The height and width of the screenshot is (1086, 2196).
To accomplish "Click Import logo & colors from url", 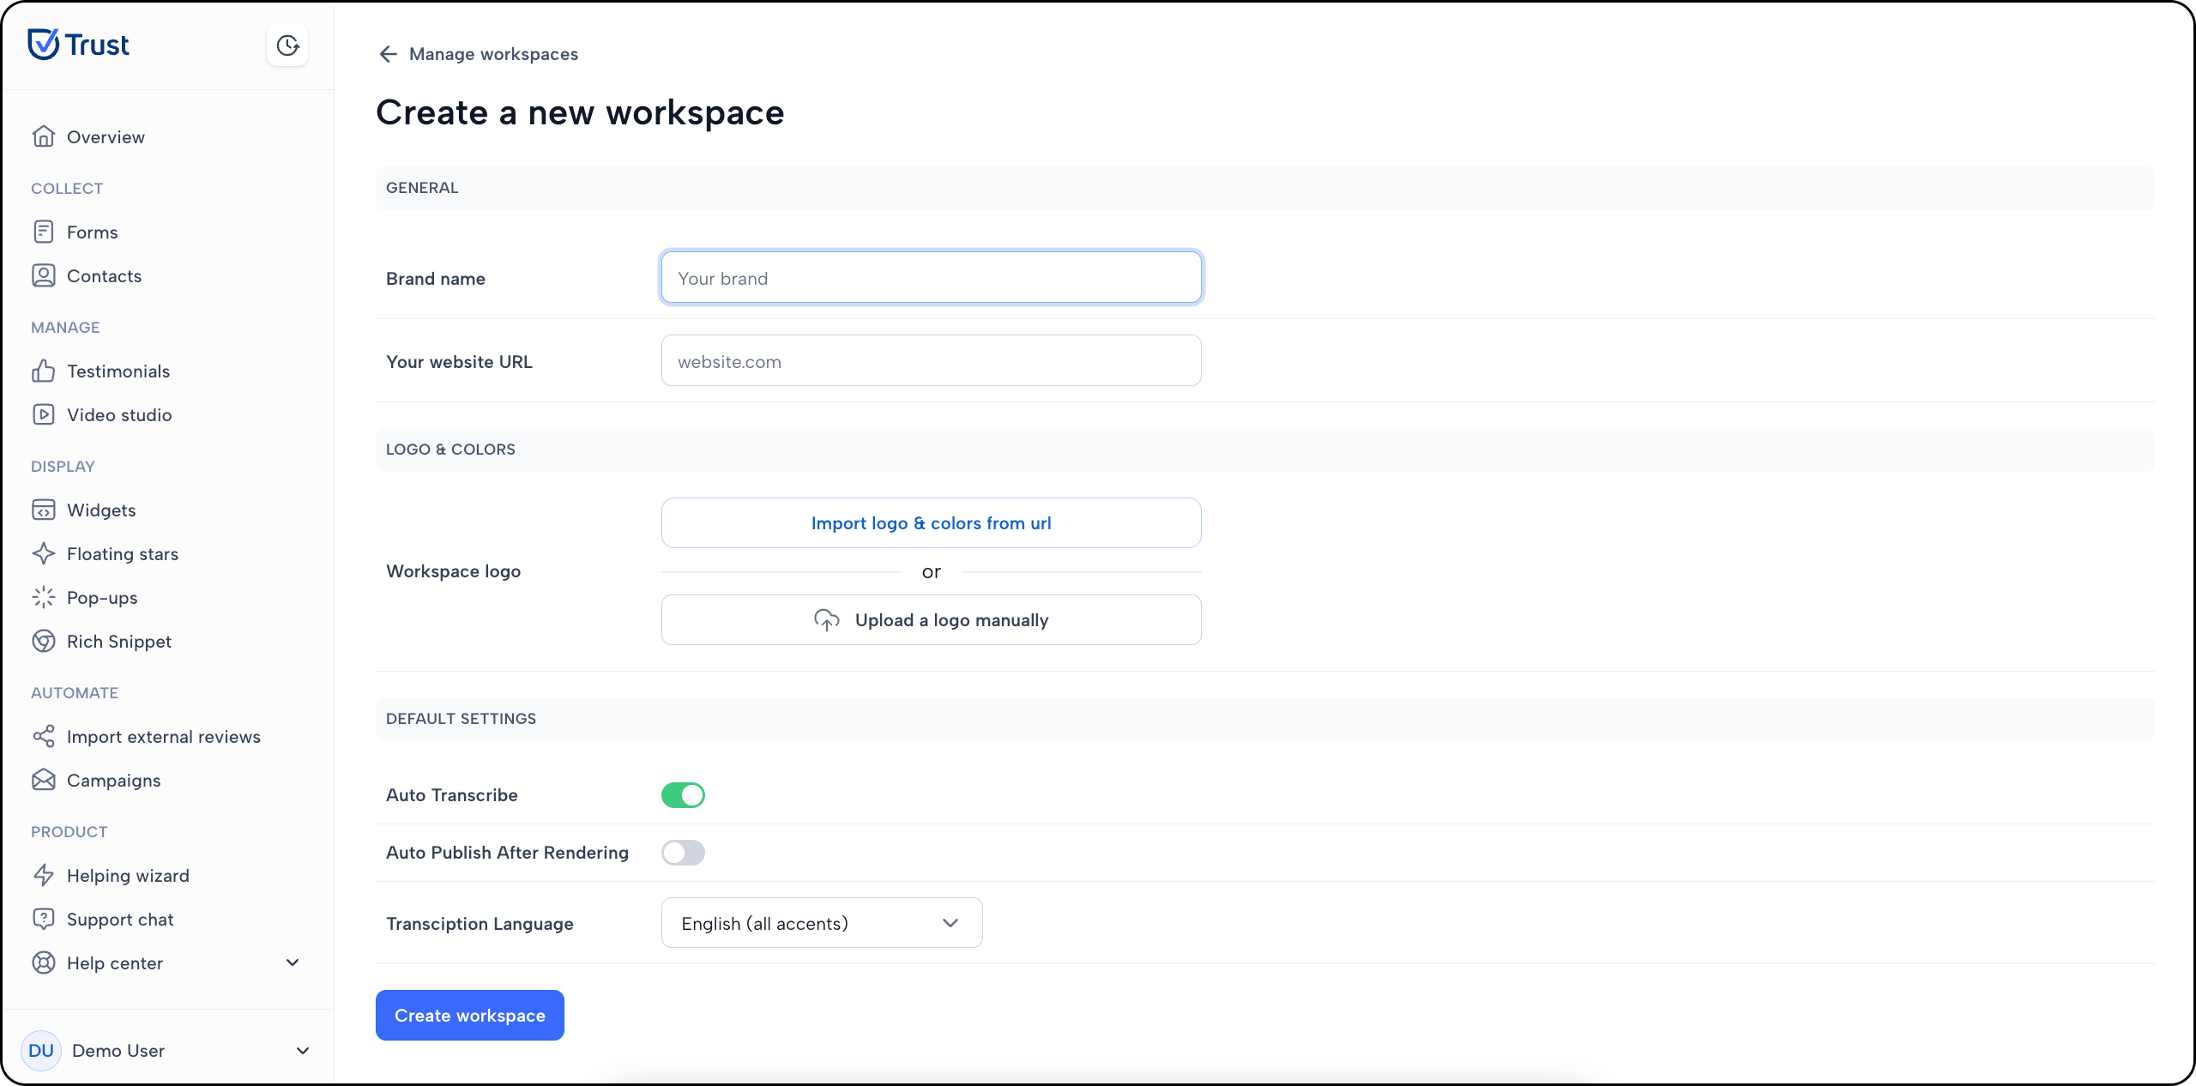I will tap(931, 523).
